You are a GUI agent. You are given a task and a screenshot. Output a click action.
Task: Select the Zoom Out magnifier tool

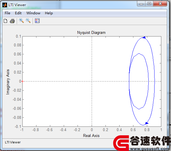(28, 21)
